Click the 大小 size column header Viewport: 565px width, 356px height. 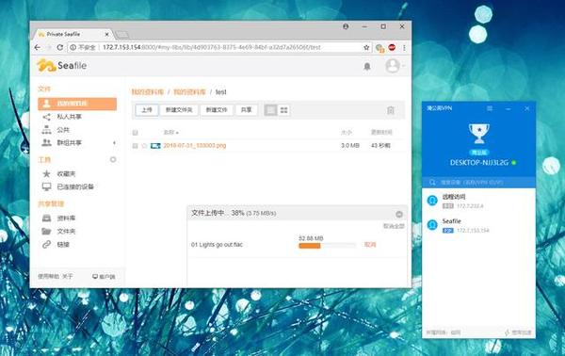347,133
